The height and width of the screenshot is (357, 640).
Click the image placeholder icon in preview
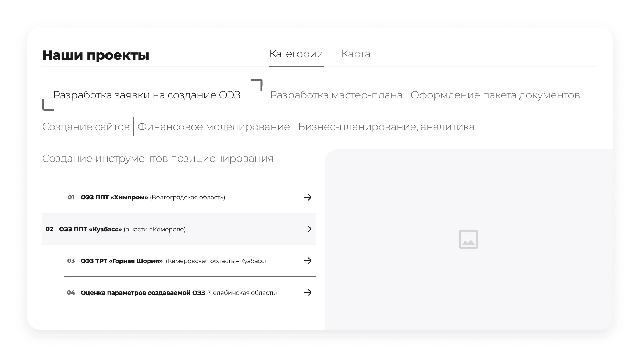[468, 239]
